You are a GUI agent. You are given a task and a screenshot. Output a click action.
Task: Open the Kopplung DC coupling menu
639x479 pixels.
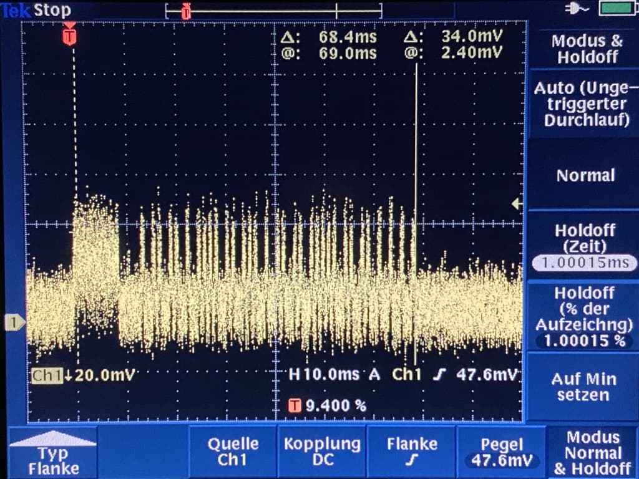click(322, 452)
